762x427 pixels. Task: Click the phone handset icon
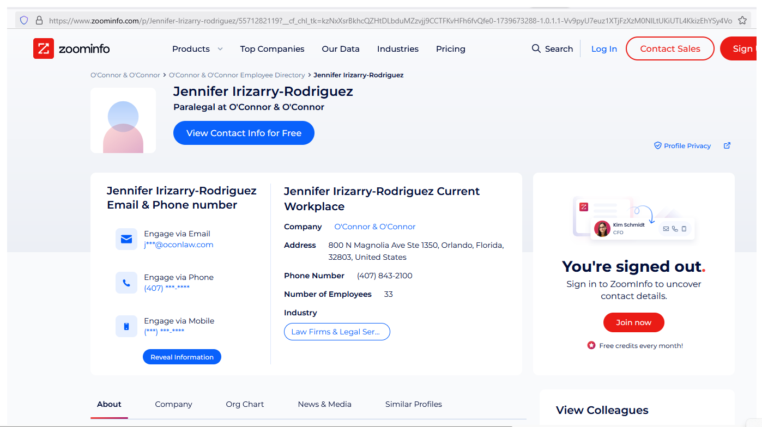tap(126, 283)
